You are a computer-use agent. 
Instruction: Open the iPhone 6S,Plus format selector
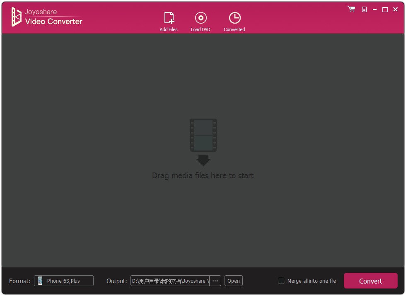point(64,281)
